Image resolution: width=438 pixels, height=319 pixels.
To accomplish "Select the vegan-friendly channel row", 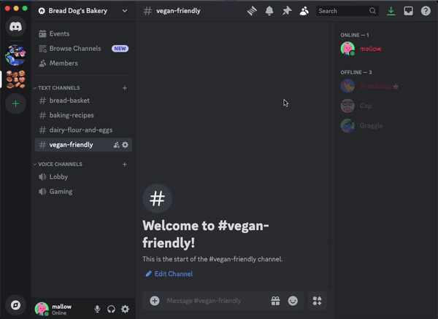I will (83, 145).
